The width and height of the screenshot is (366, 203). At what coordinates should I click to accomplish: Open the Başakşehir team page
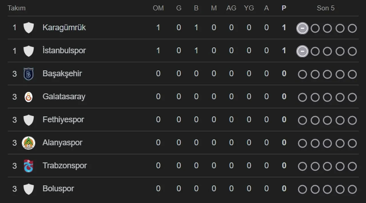pyautogui.click(x=62, y=74)
